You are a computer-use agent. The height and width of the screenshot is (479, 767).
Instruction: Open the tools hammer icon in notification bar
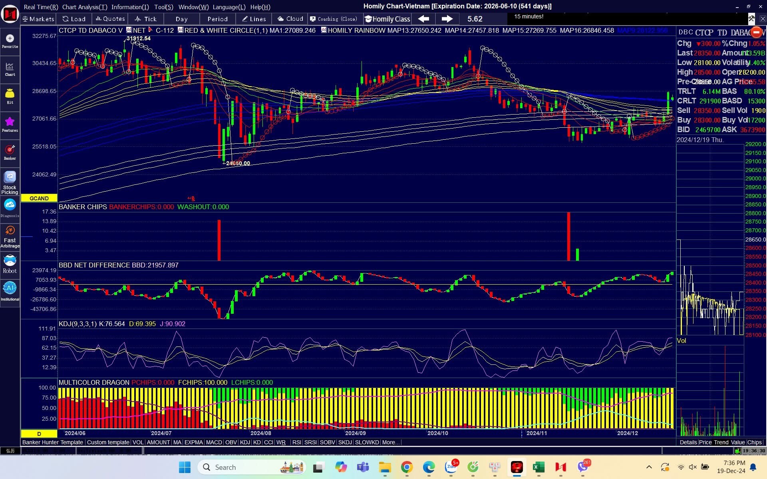point(751,18)
